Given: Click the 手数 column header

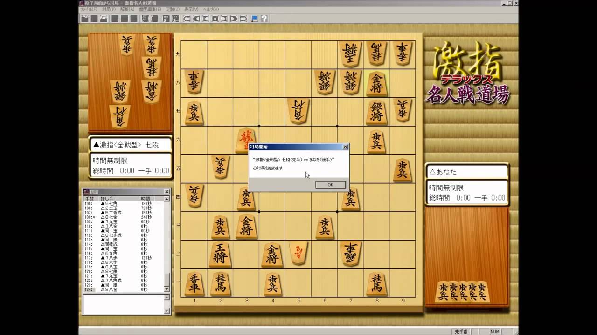Looking at the screenshot, I should pyautogui.click(x=90, y=199).
